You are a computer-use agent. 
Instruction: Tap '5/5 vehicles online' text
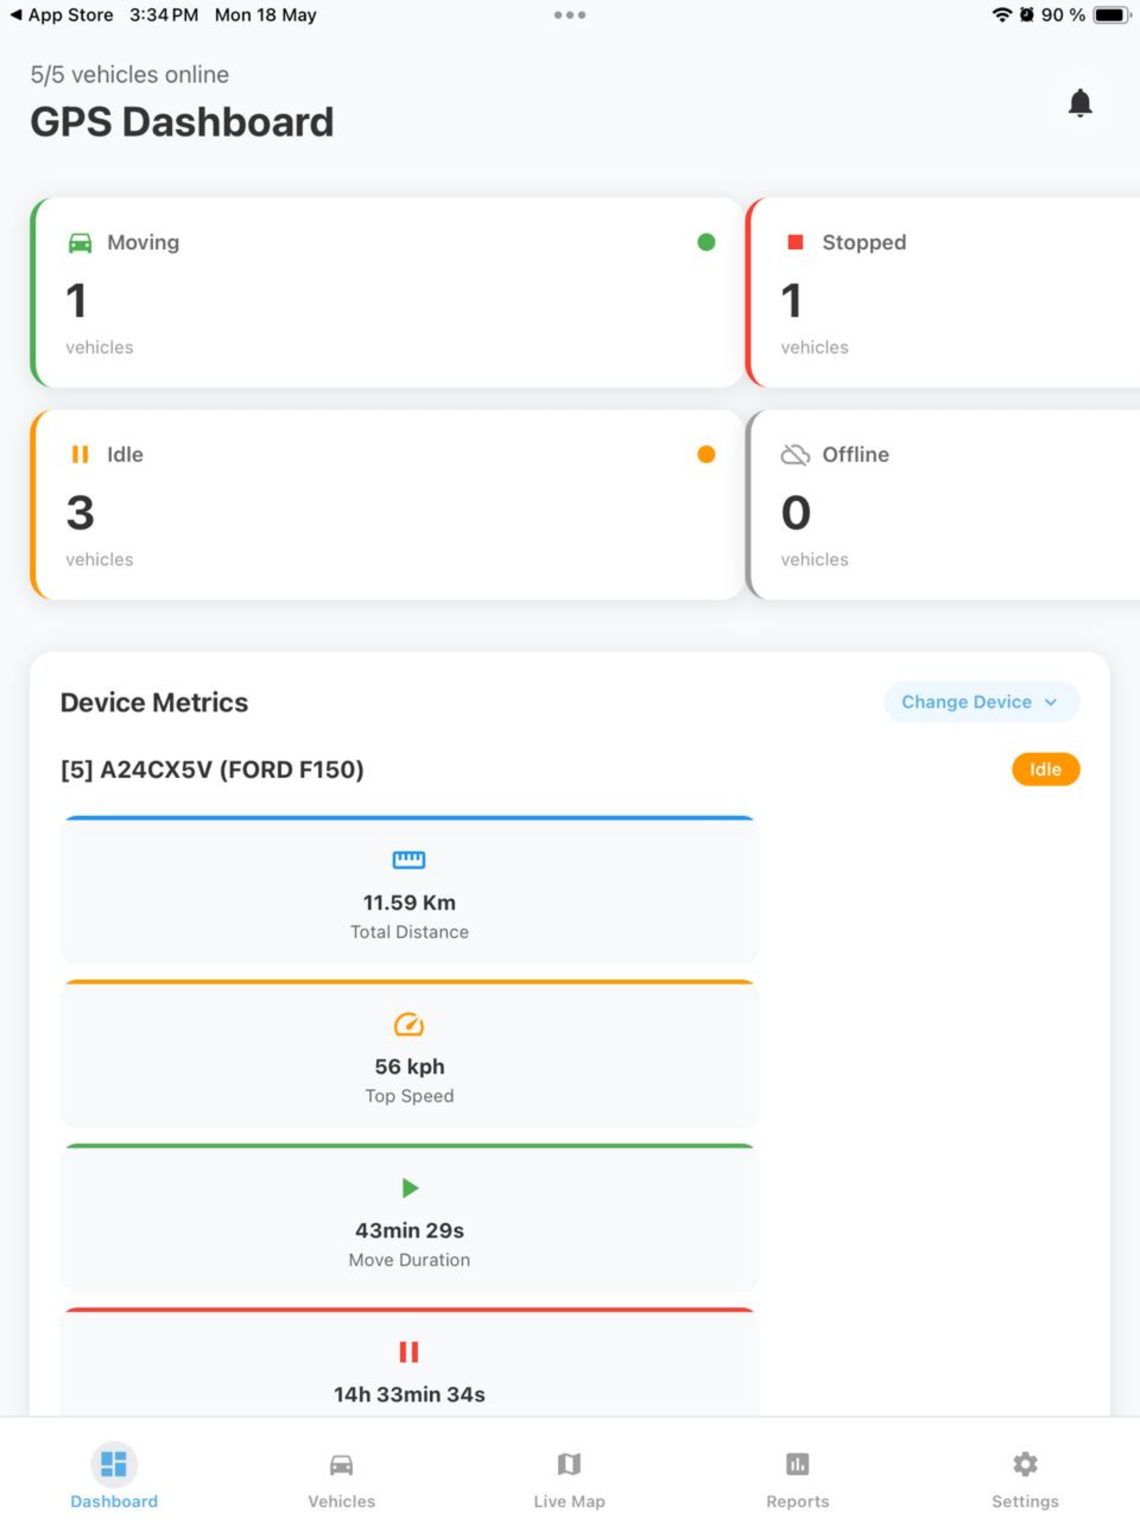click(x=130, y=74)
